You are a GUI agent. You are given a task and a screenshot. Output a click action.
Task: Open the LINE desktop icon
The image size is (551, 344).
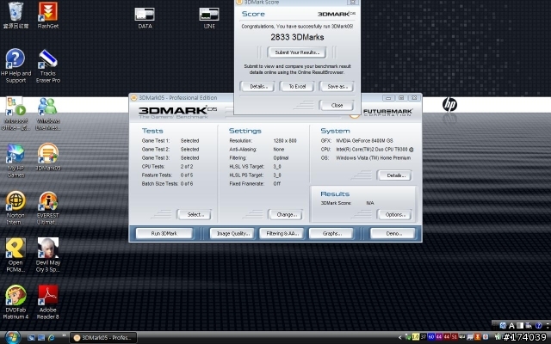point(209,17)
